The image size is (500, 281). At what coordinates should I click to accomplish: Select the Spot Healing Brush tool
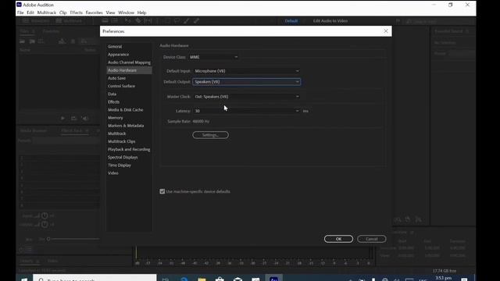(x=196, y=21)
